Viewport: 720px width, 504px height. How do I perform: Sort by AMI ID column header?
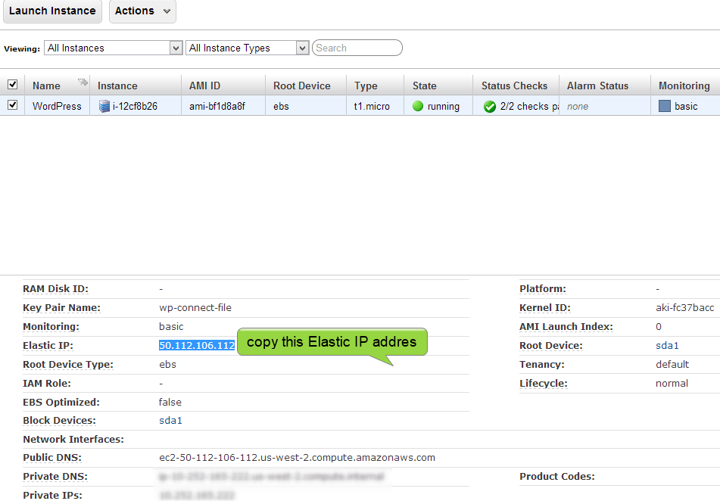point(204,86)
